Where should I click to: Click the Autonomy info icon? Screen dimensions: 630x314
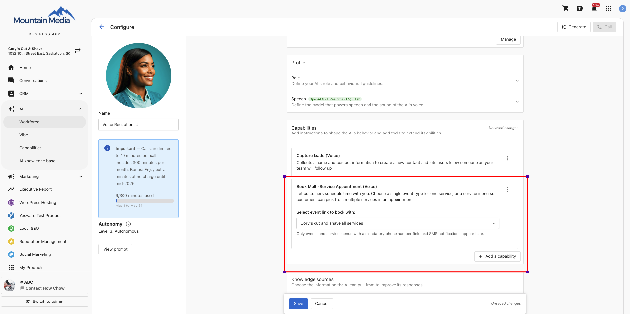(x=128, y=224)
